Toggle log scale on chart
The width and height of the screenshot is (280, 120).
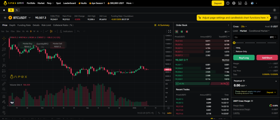(164, 113)
